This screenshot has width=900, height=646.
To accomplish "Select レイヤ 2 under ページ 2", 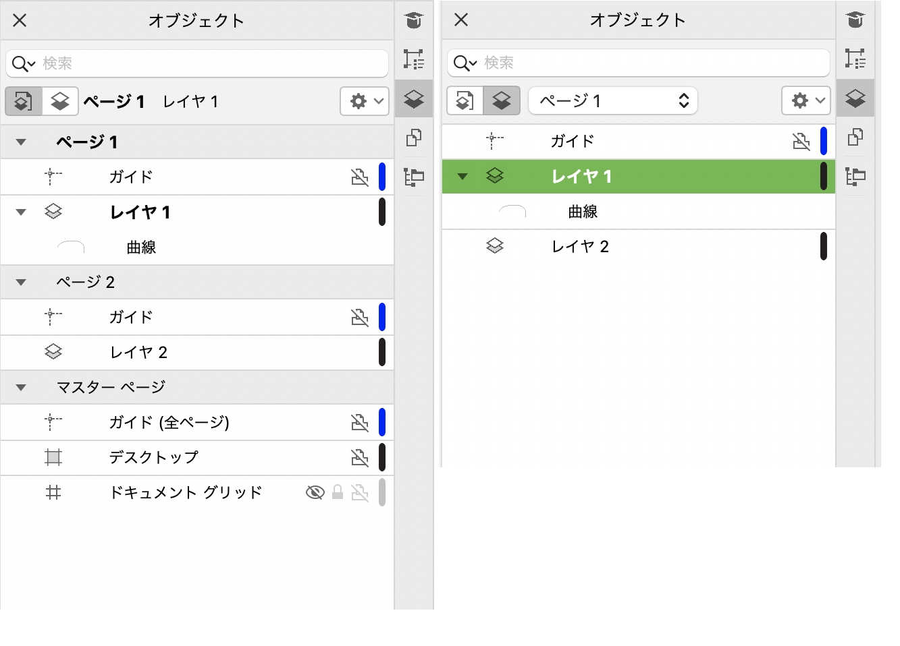I will coord(138,353).
